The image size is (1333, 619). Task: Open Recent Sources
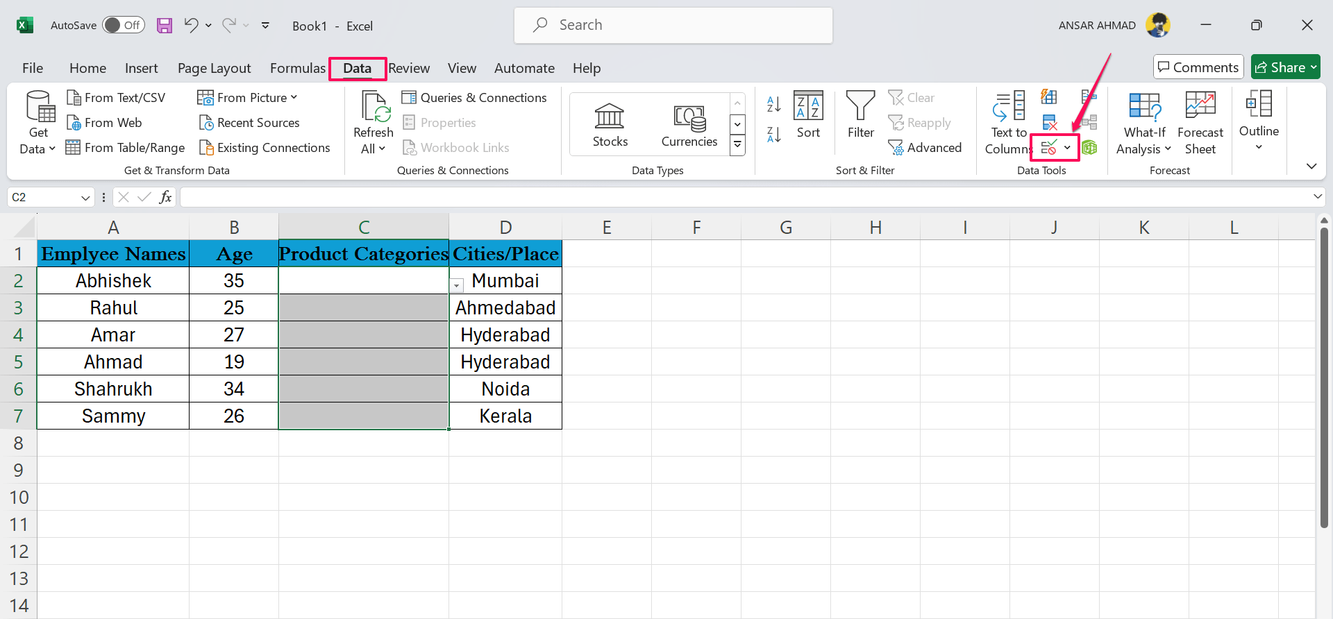249,123
